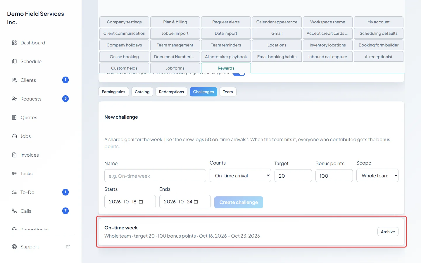Switch to the Earning rules tab
421x263 pixels.
[113, 92]
